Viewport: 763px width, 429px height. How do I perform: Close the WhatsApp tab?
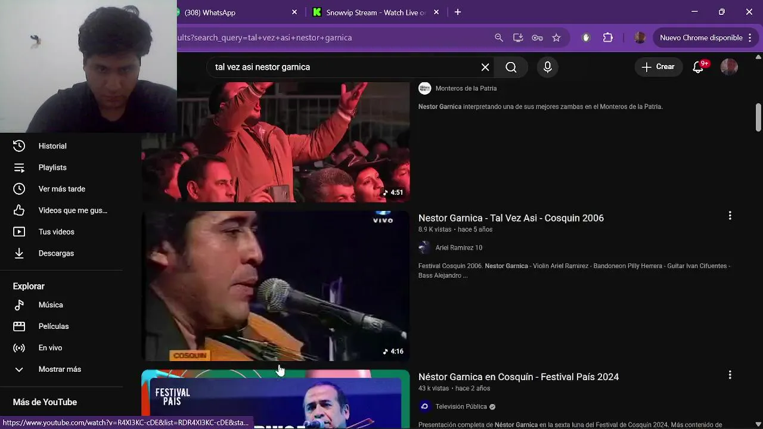(294, 12)
